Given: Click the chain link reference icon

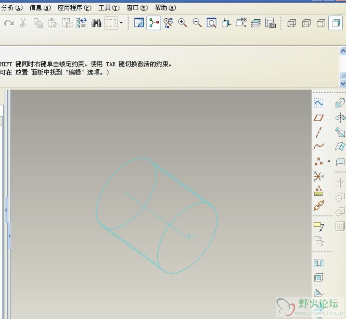Looking at the screenshot, I should (x=319, y=206).
